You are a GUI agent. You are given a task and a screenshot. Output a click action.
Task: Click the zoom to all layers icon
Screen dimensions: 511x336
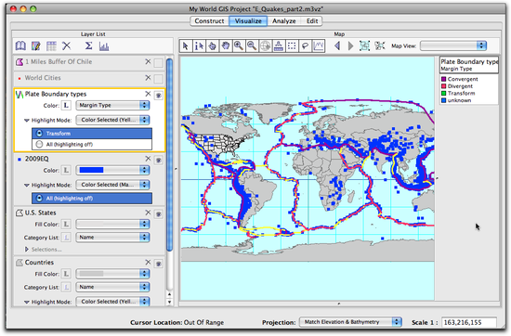tap(365, 45)
